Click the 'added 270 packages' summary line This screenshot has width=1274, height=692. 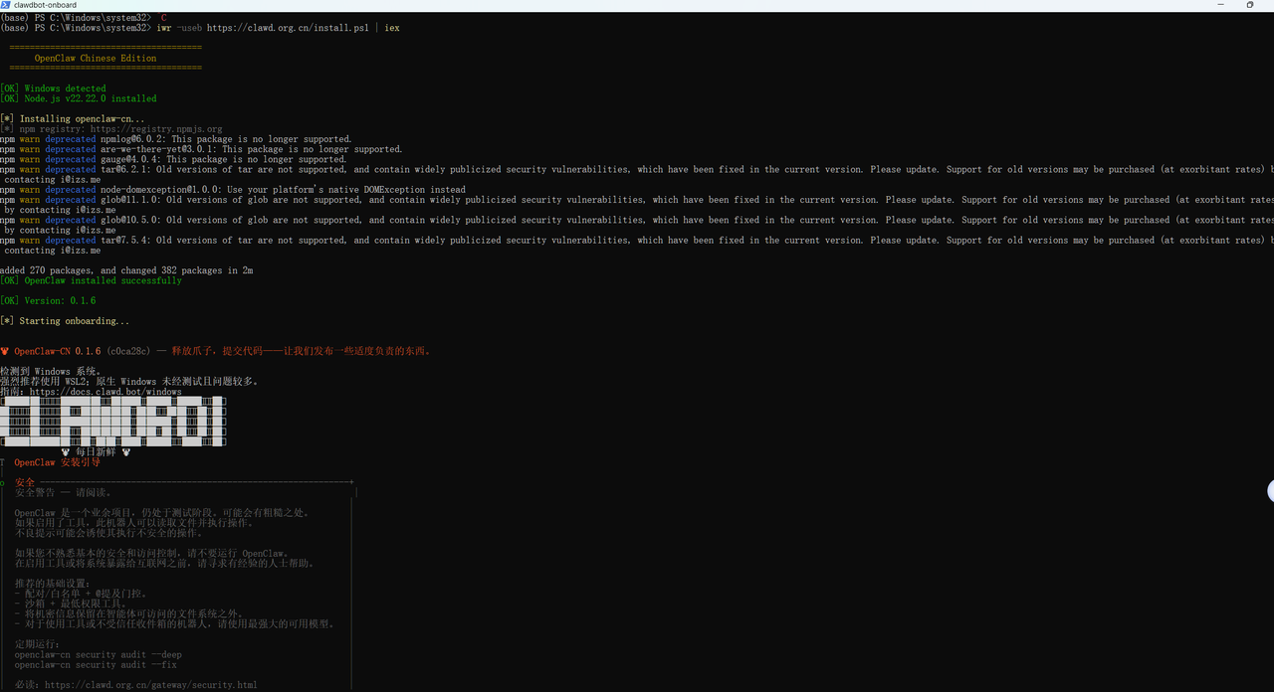pyautogui.click(x=126, y=270)
